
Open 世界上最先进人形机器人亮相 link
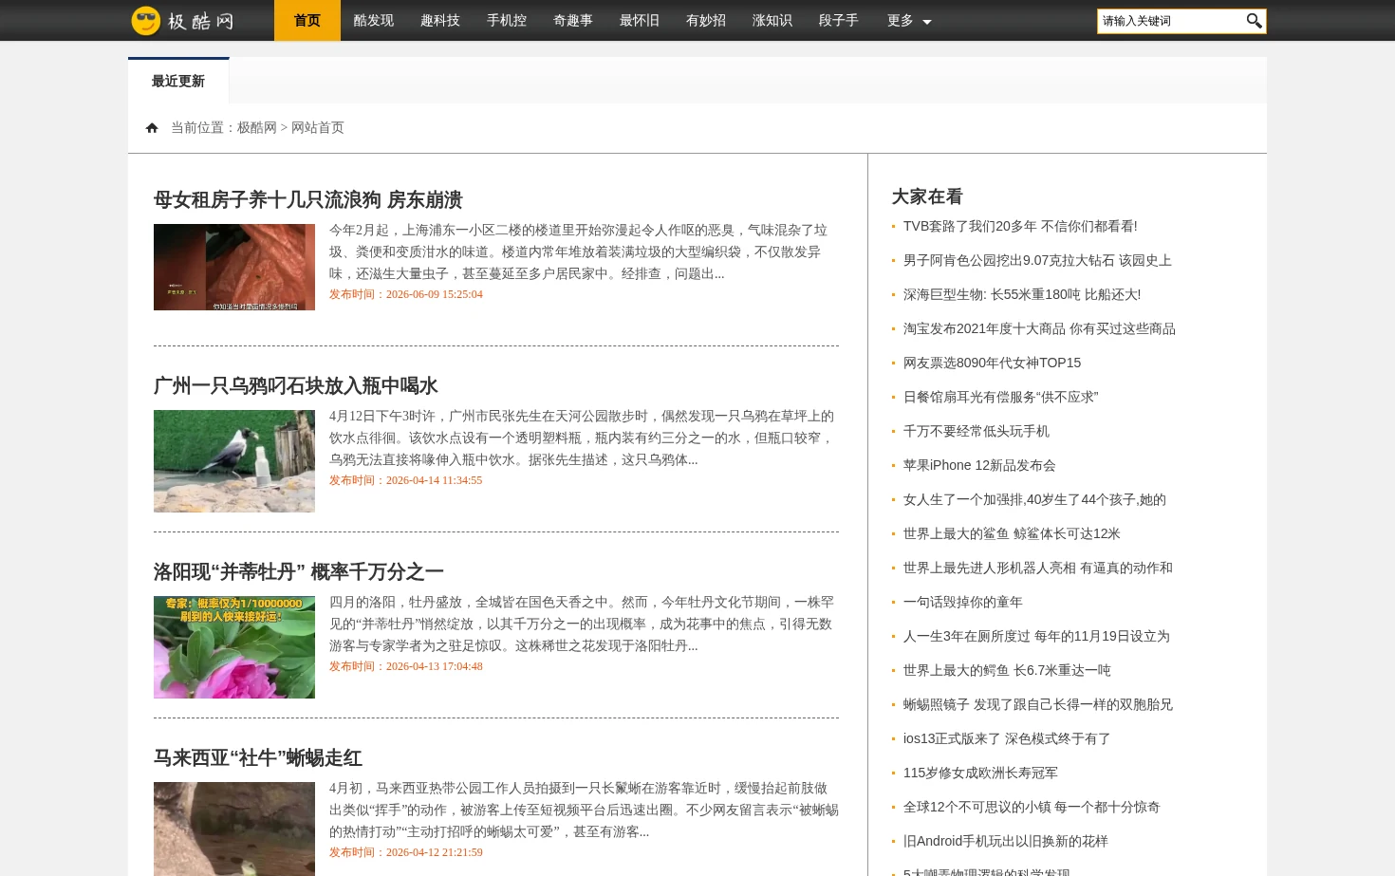pyautogui.click(x=1038, y=568)
